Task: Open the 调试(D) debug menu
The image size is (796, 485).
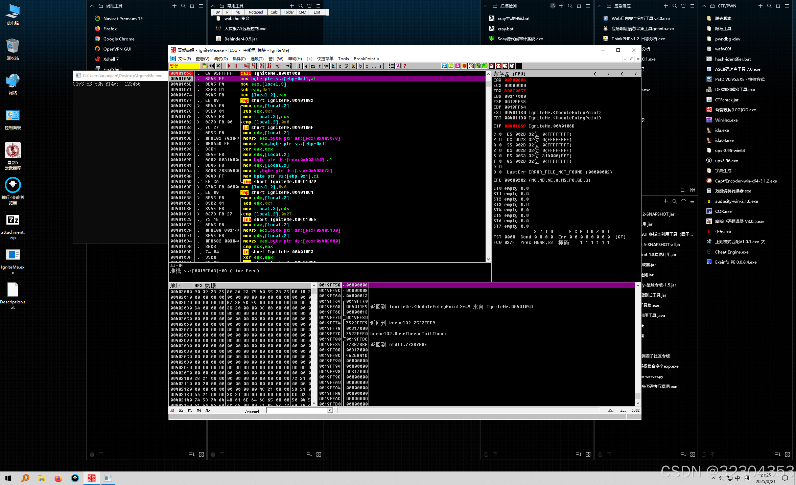Action: tap(221, 59)
